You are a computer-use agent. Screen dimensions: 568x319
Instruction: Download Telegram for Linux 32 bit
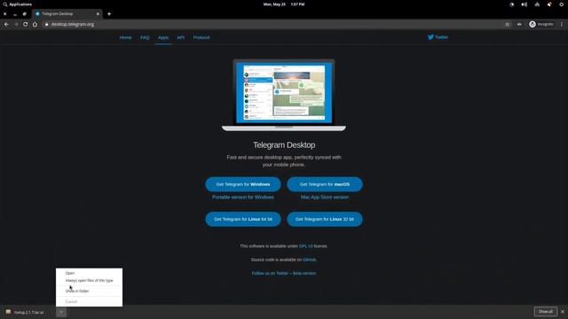[325, 219]
